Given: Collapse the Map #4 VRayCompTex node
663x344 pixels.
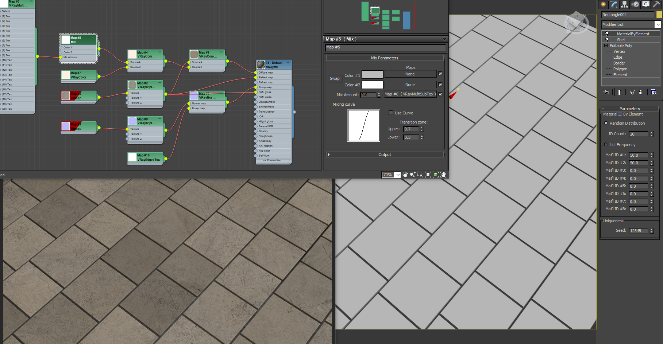Looking at the screenshot, I should [x=160, y=52].
